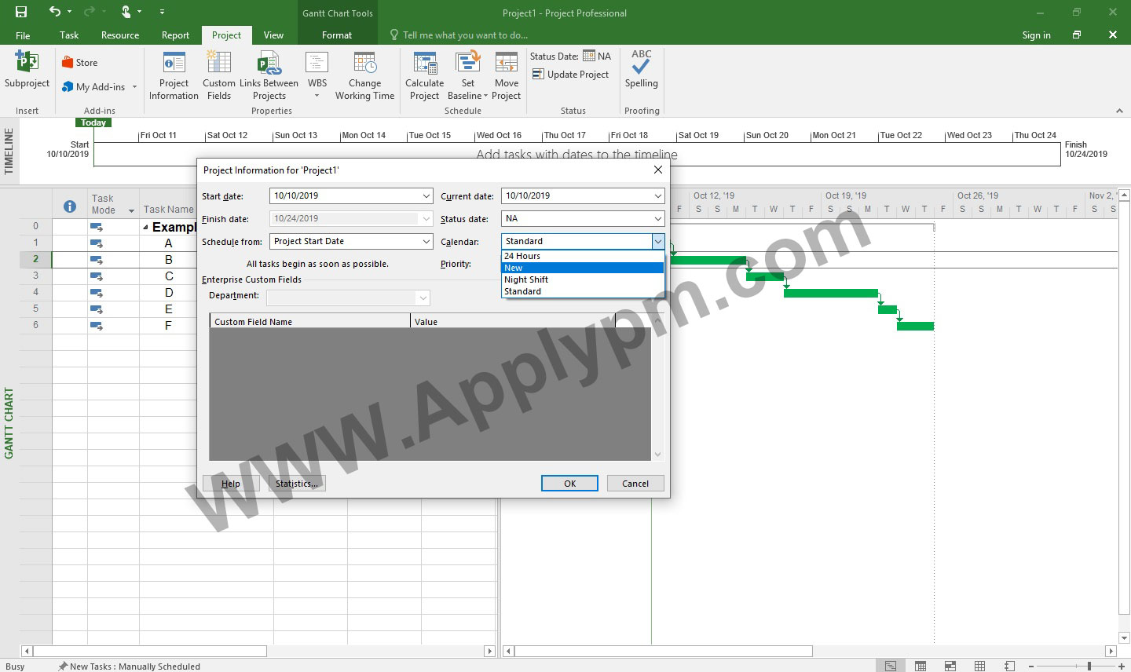
Task: Switch to Team Planner view in status bar
Action: (950, 666)
